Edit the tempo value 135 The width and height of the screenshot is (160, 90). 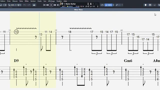[x=93, y=6]
